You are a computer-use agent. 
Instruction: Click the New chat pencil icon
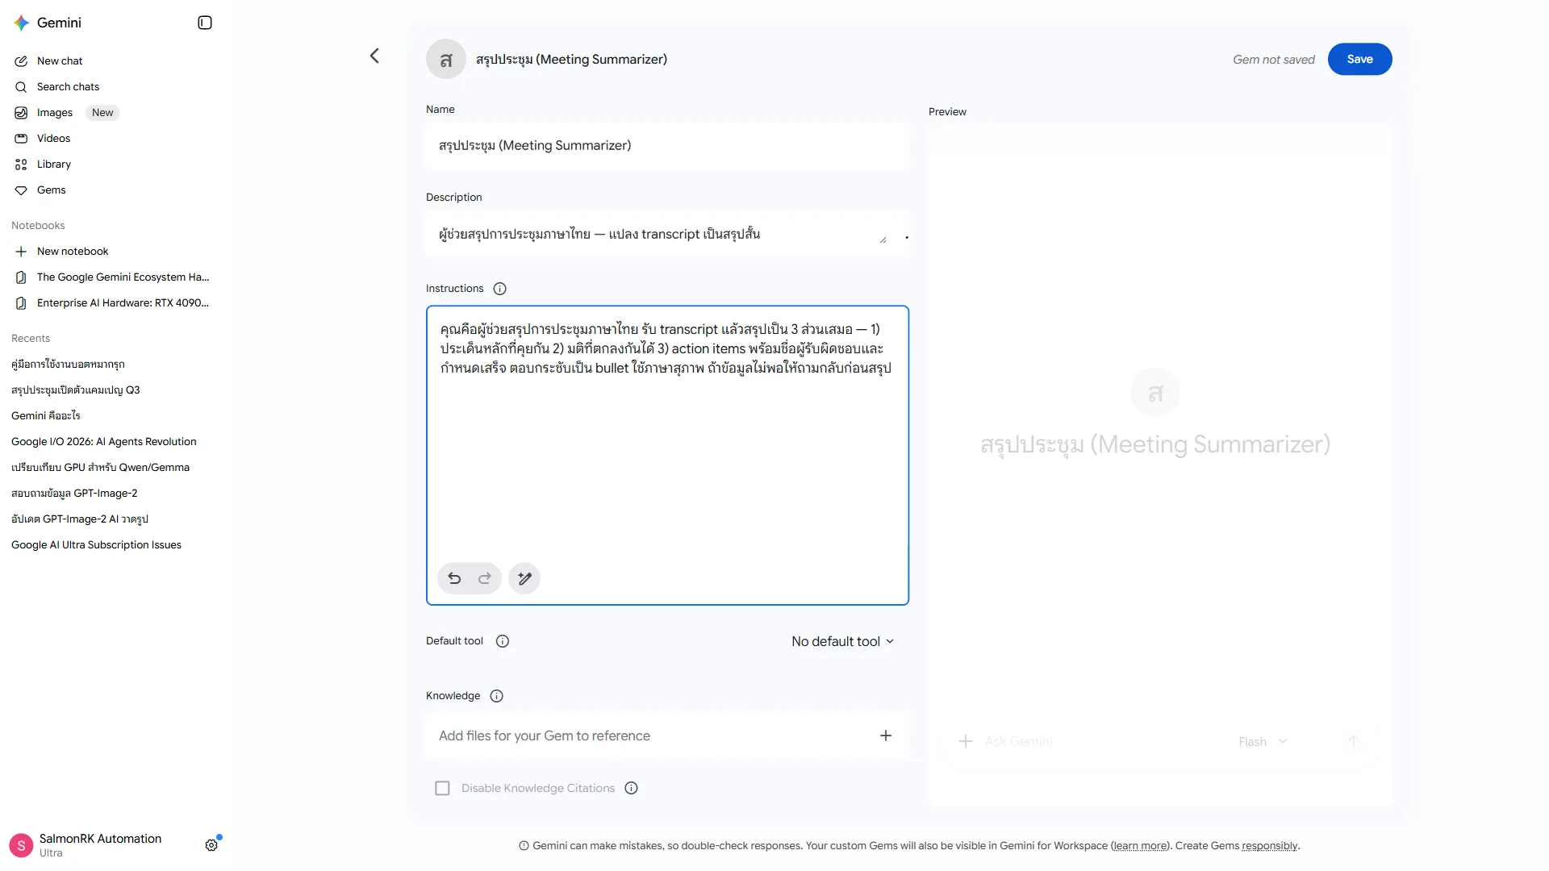coord(21,61)
